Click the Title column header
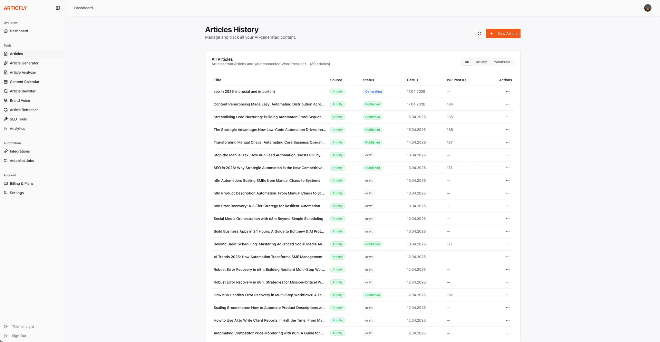Screen dimensions: 660x342 (x=218, y=80)
